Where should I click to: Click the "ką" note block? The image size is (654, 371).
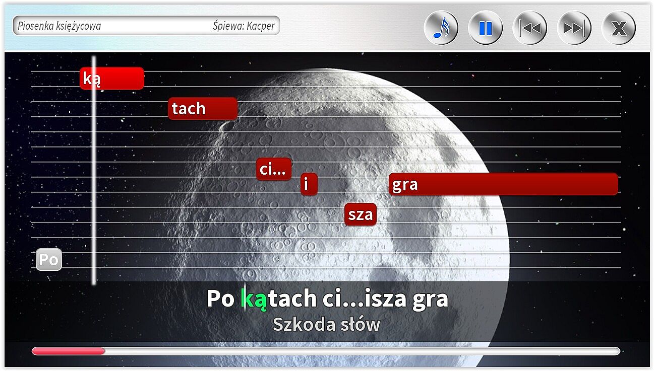pos(112,79)
